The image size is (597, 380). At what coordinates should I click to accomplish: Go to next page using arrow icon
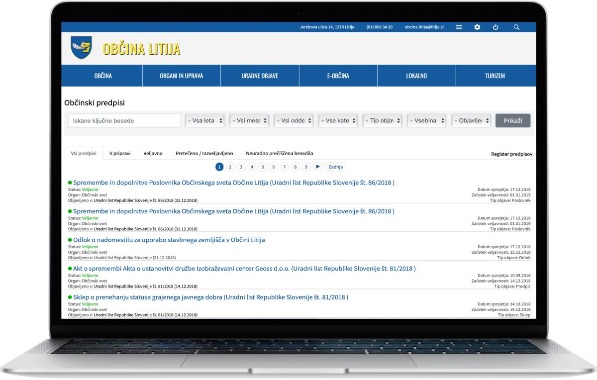(x=318, y=167)
